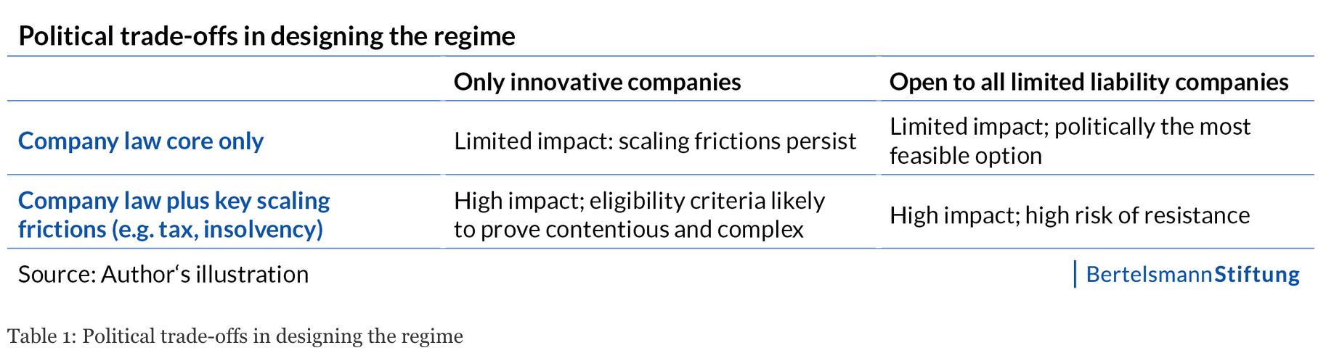1326x361 pixels.
Task: Click the 'politically the most' cell text
Action: (x=1152, y=126)
